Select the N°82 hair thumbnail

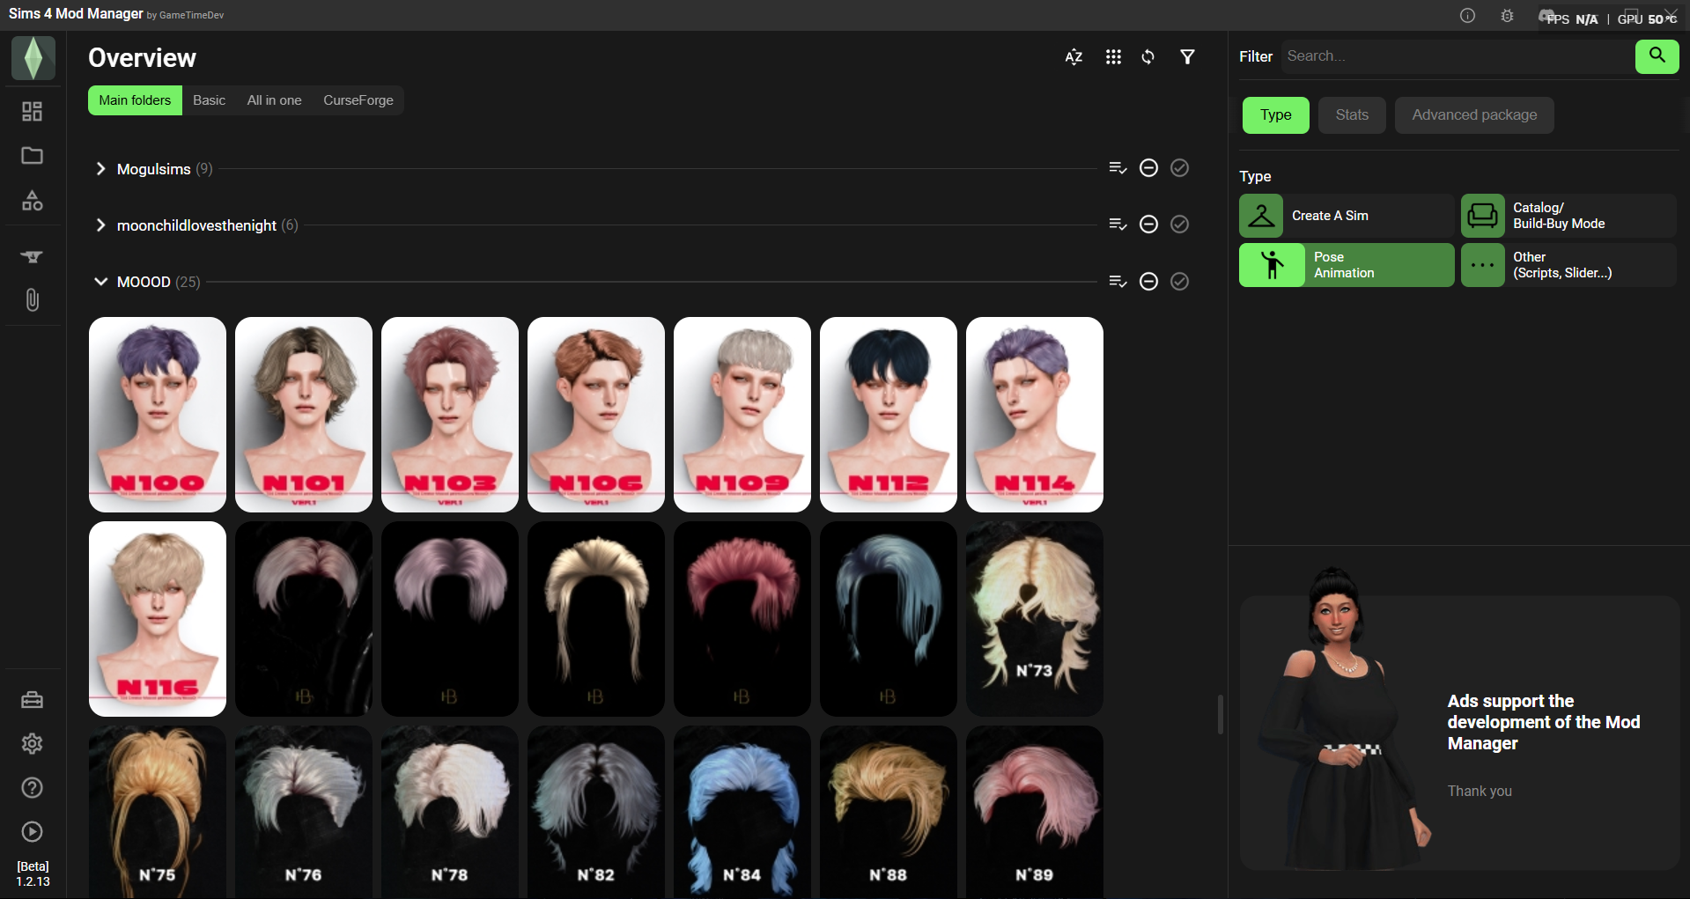596,812
